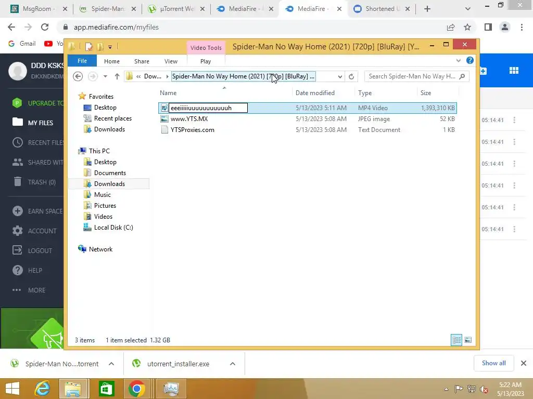Viewport: 533px width, 399px height.
Task: Select This PC in navigation pane
Action: [x=99, y=151]
